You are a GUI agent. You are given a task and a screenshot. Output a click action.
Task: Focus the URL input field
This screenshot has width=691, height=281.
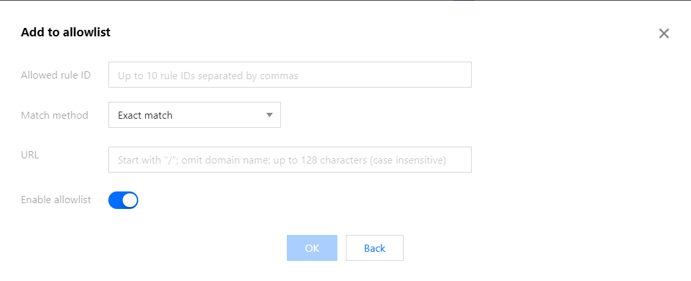click(x=289, y=160)
